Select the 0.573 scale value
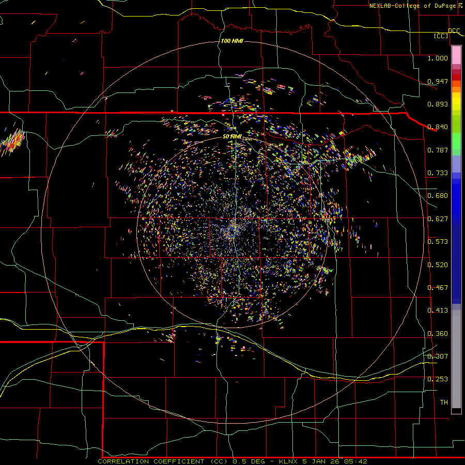465x465 pixels. pyautogui.click(x=438, y=242)
